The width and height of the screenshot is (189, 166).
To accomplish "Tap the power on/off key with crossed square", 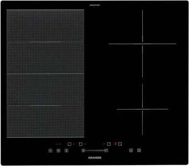I will tap(139, 151).
